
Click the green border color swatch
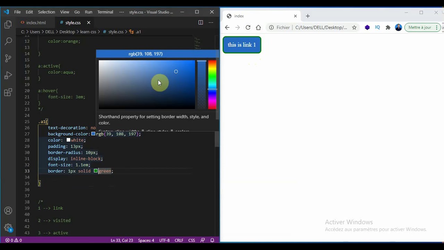click(96, 171)
